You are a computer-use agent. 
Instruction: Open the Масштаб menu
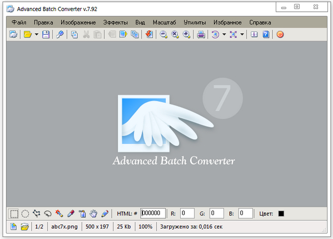pyautogui.click(x=165, y=22)
